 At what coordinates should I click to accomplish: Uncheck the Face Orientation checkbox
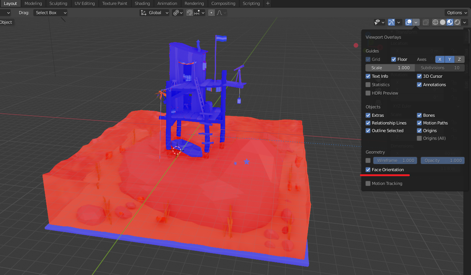[x=368, y=170]
